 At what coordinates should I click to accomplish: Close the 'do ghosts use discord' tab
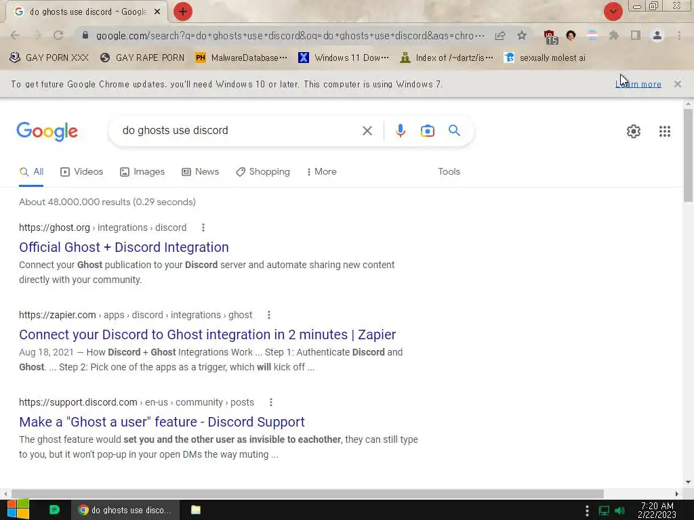coord(157,12)
